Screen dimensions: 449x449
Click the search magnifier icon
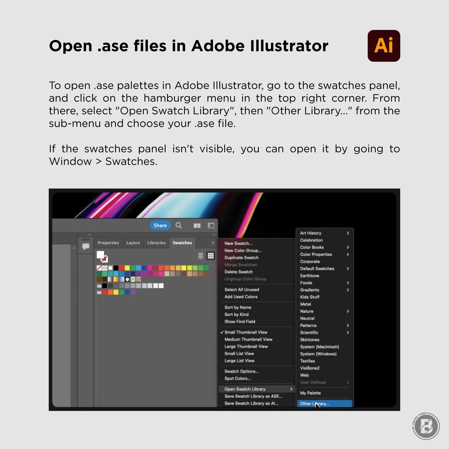179,225
